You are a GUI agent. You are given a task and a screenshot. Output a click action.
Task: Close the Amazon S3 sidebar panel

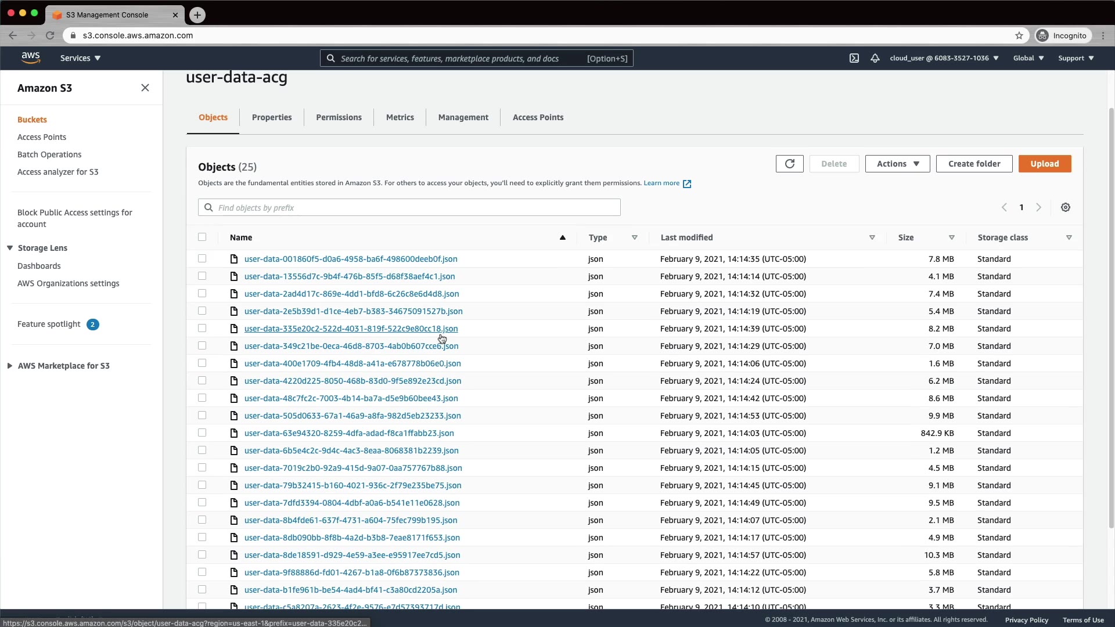click(x=145, y=88)
